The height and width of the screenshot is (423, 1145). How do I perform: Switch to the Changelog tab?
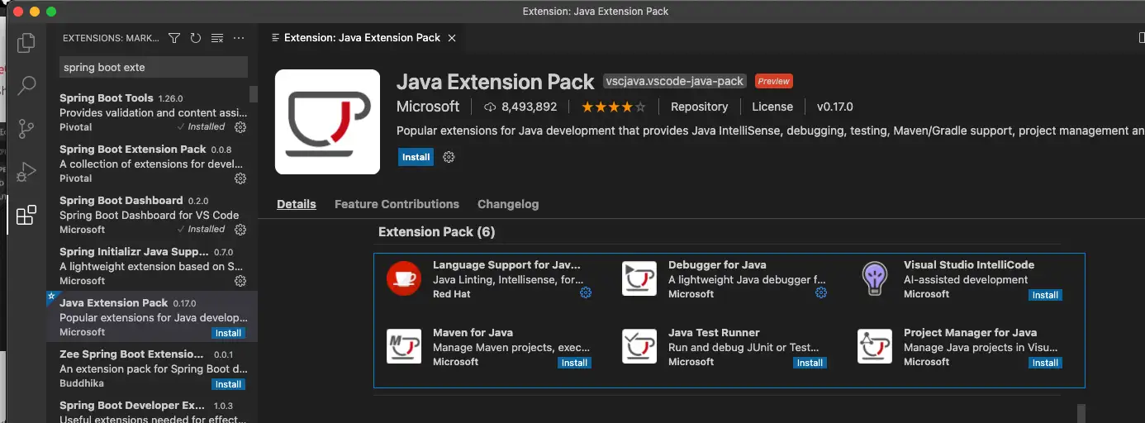pos(508,204)
